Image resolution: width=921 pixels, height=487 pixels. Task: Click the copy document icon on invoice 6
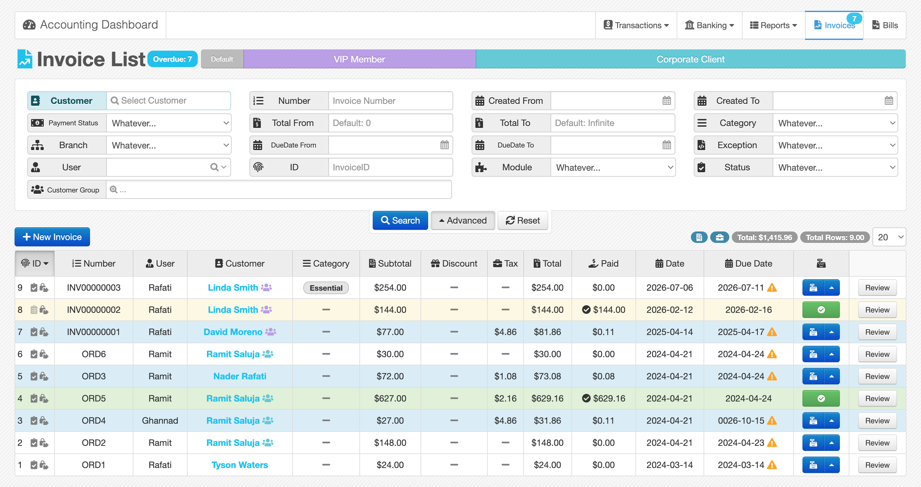[x=44, y=354]
